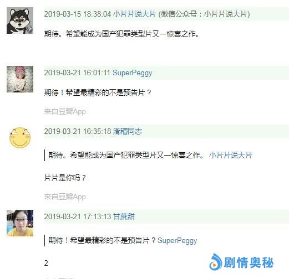
Task: Open the yellow smiley face avatar
Action: tap(20, 138)
